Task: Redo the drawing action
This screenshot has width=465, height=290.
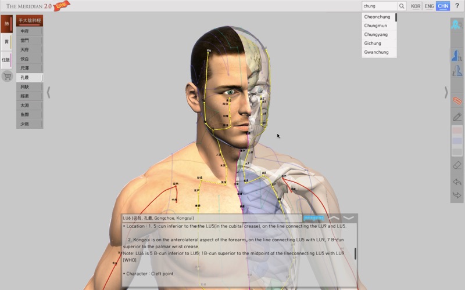Action: (457, 195)
